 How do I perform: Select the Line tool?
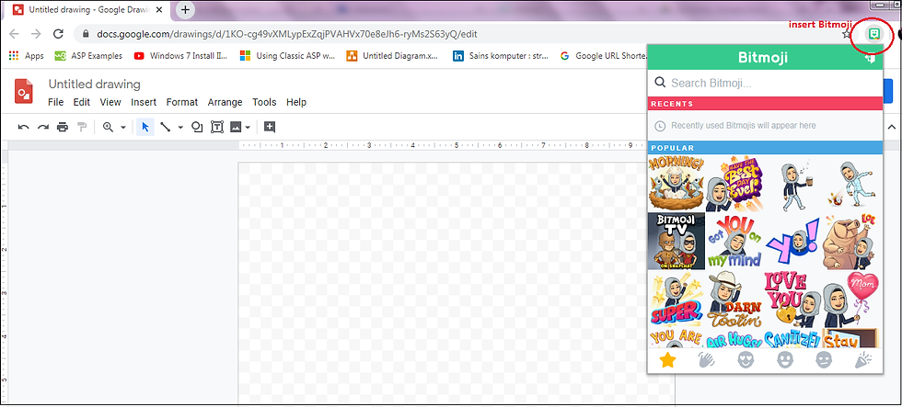[165, 128]
